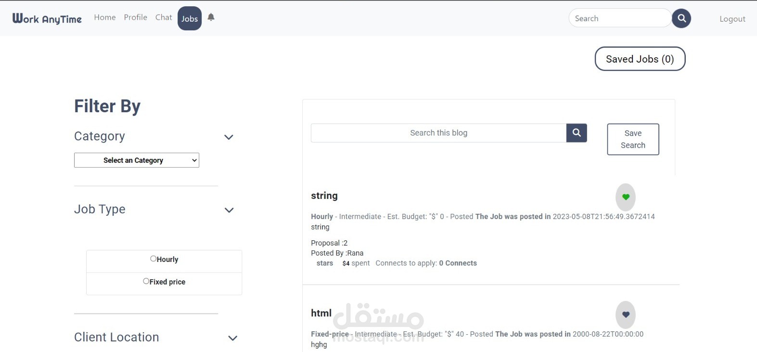The width and height of the screenshot is (757, 352).
Task: Click the timestamp 2023-05-08T21:56:49.3672414
Action: [604, 217]
